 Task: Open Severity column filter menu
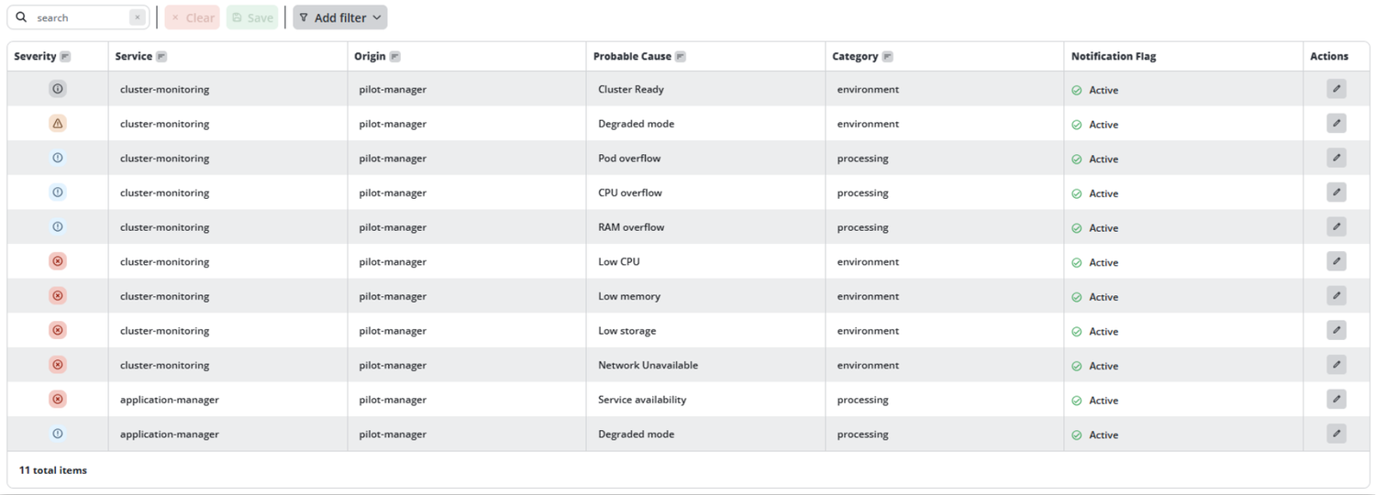coord(65,57)
